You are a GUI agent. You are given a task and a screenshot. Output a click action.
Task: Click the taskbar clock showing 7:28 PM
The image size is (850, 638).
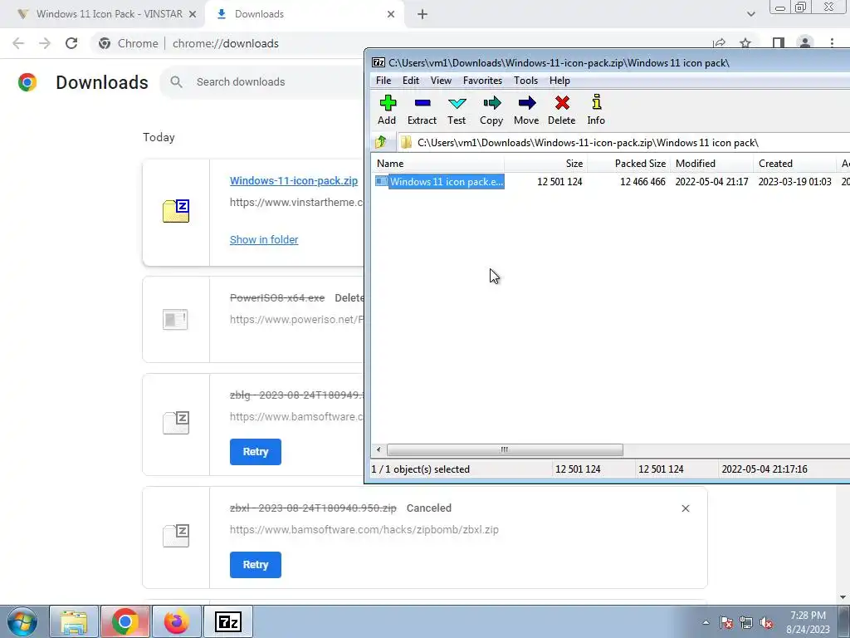[x=808, y=622]
